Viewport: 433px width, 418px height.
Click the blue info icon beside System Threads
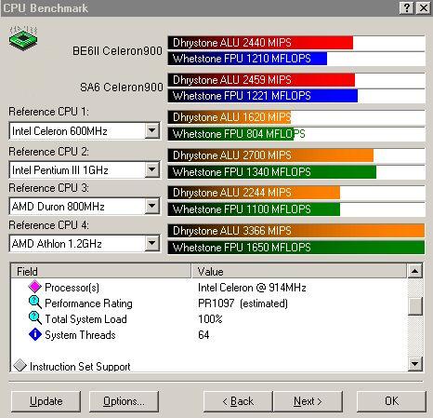[35, 334]
